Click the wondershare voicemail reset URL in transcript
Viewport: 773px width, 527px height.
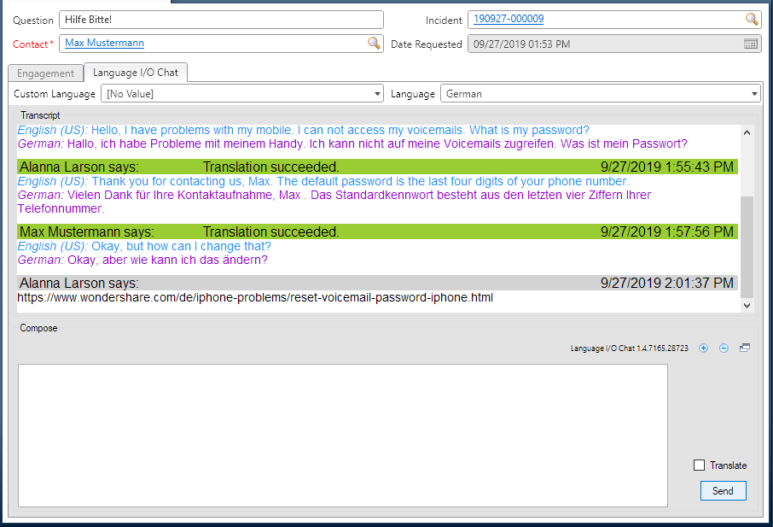click(255, 298)
